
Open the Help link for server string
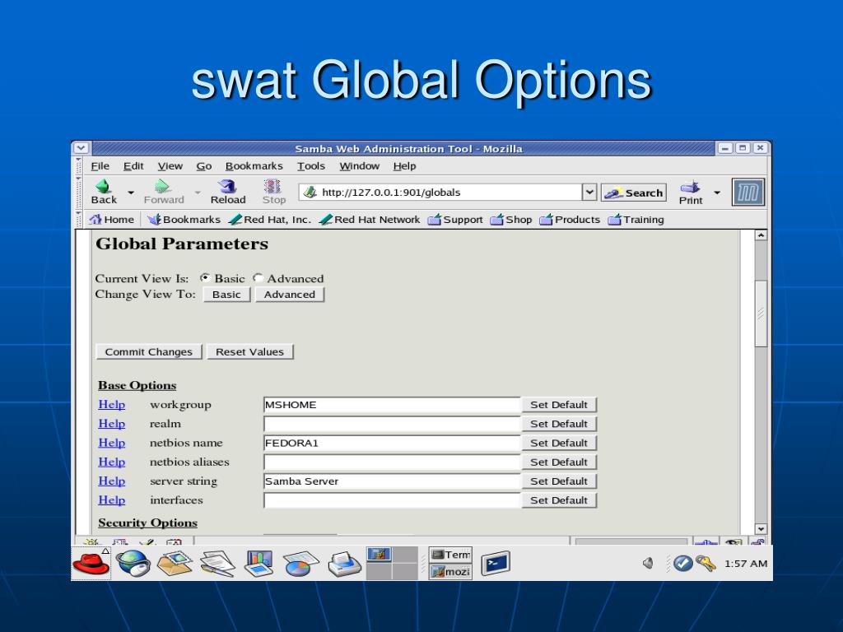pos(111,481)
